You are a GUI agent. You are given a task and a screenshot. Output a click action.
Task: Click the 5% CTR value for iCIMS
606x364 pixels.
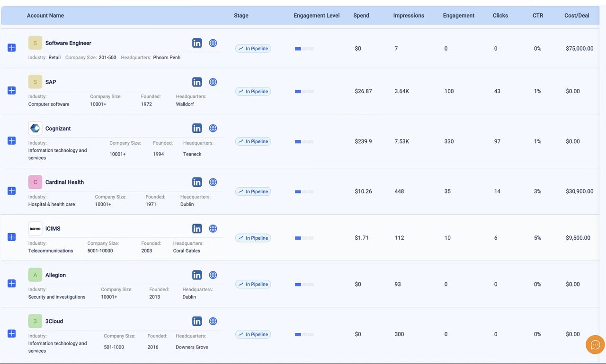(x=537, y=238)
